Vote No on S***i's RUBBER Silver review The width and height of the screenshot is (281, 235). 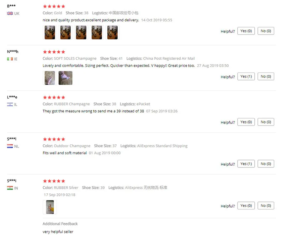[266, 205]
